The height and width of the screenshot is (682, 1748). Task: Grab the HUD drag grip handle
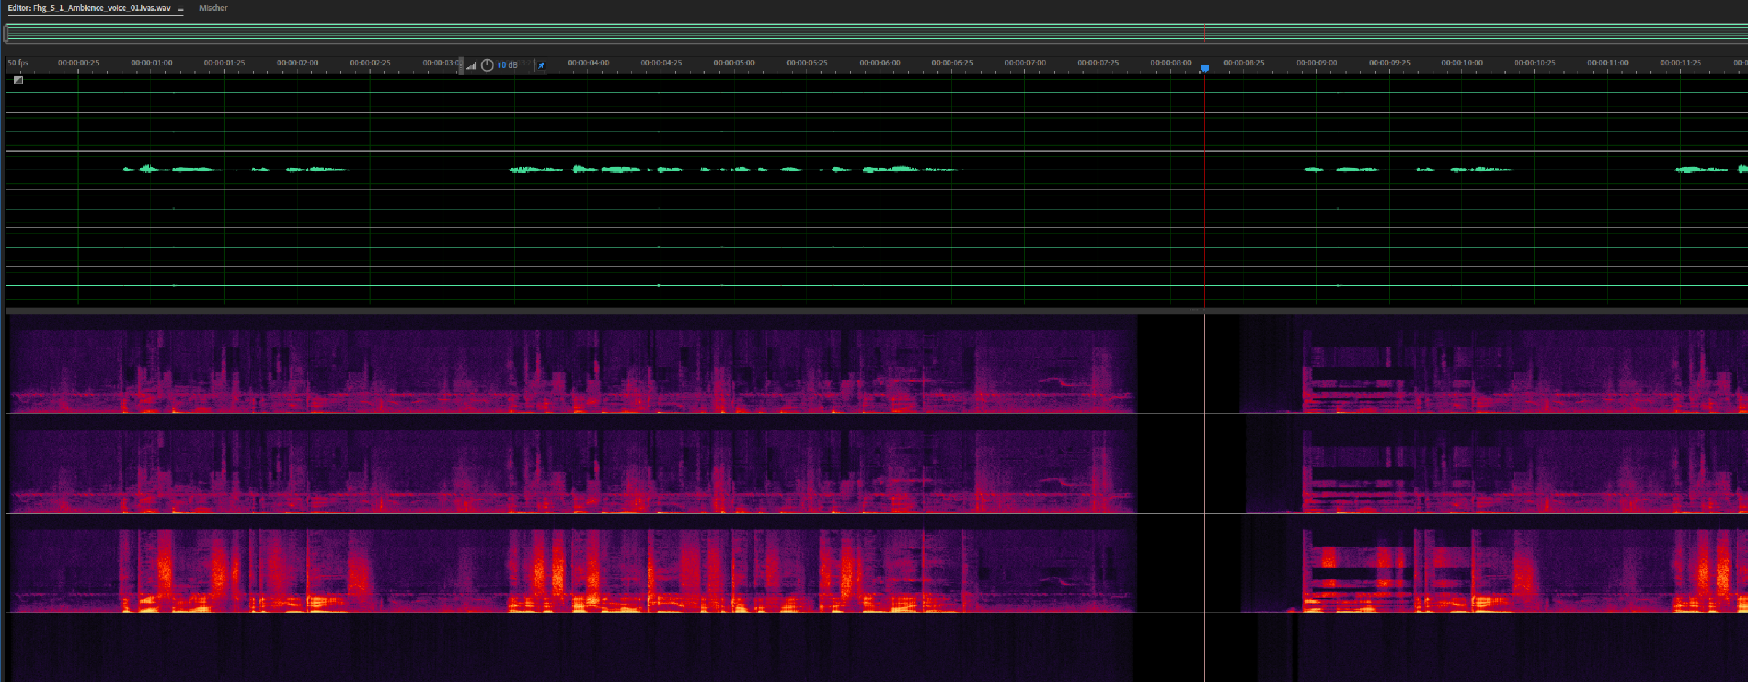462,66
